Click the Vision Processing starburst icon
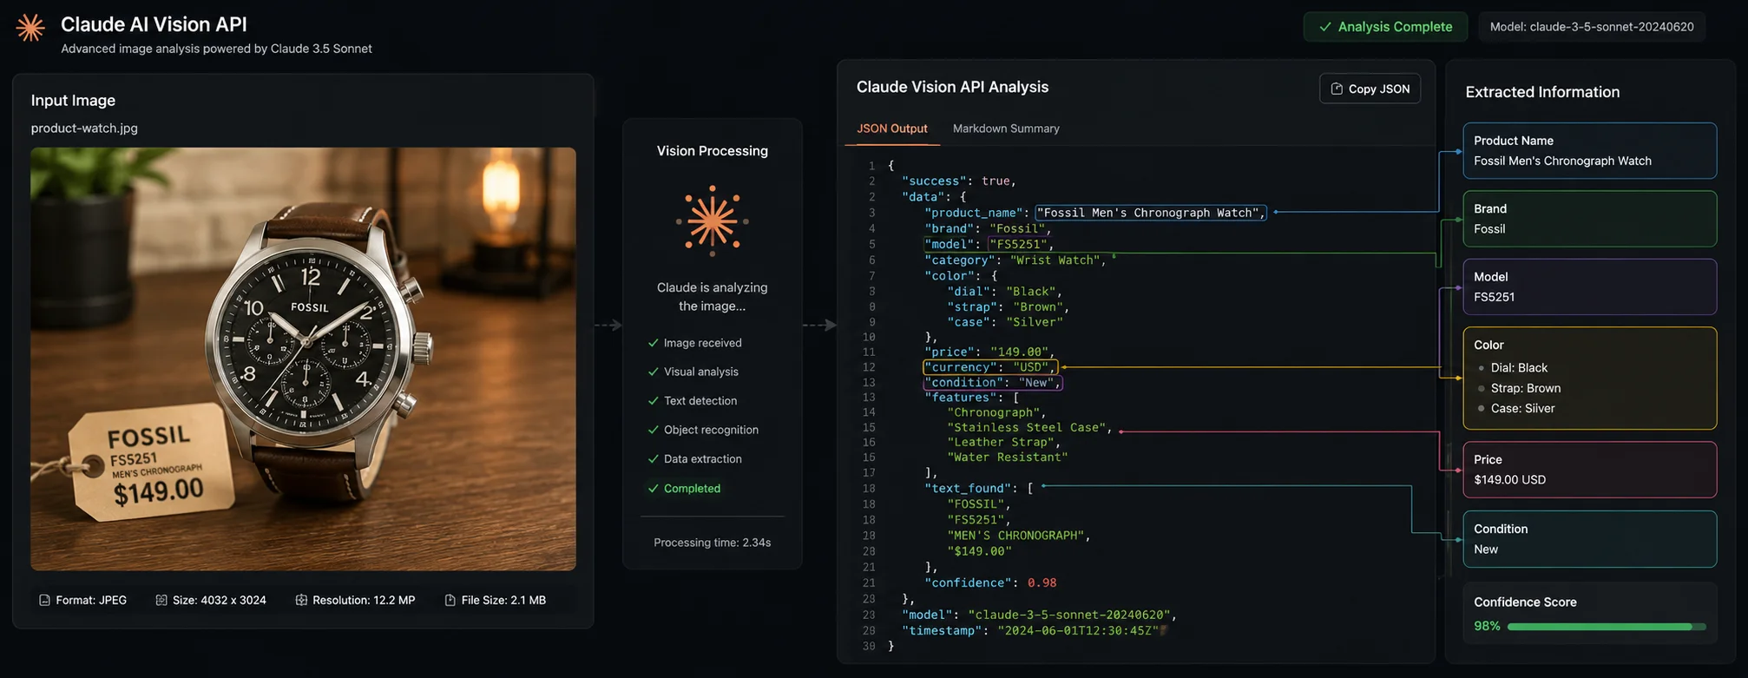Screen dimensions: 1748x678 [712, 221]
